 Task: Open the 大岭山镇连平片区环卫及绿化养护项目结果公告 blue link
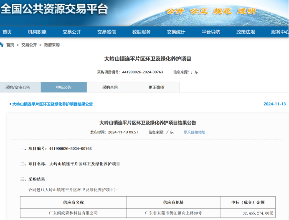pos(52,104)
